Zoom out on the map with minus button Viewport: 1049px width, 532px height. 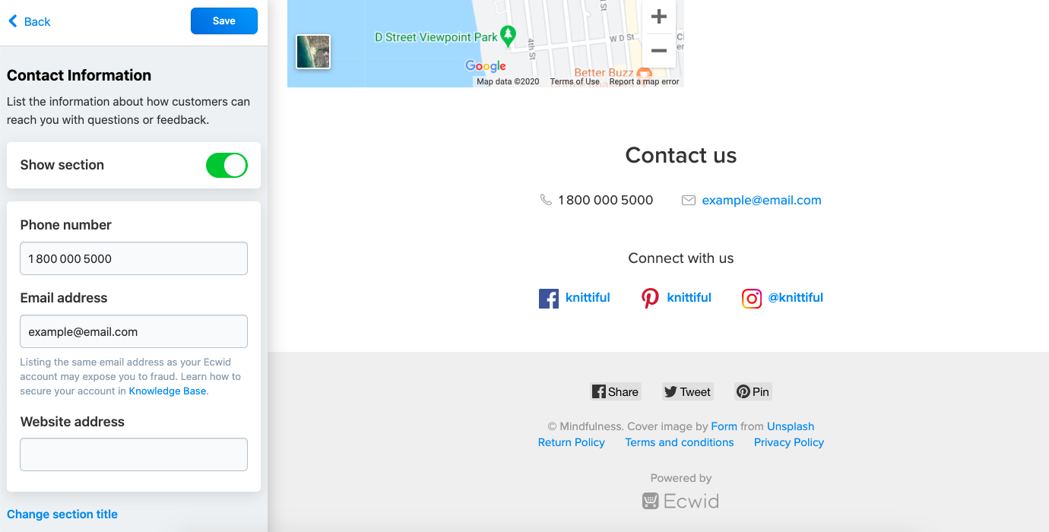click(x=659, y=51)
